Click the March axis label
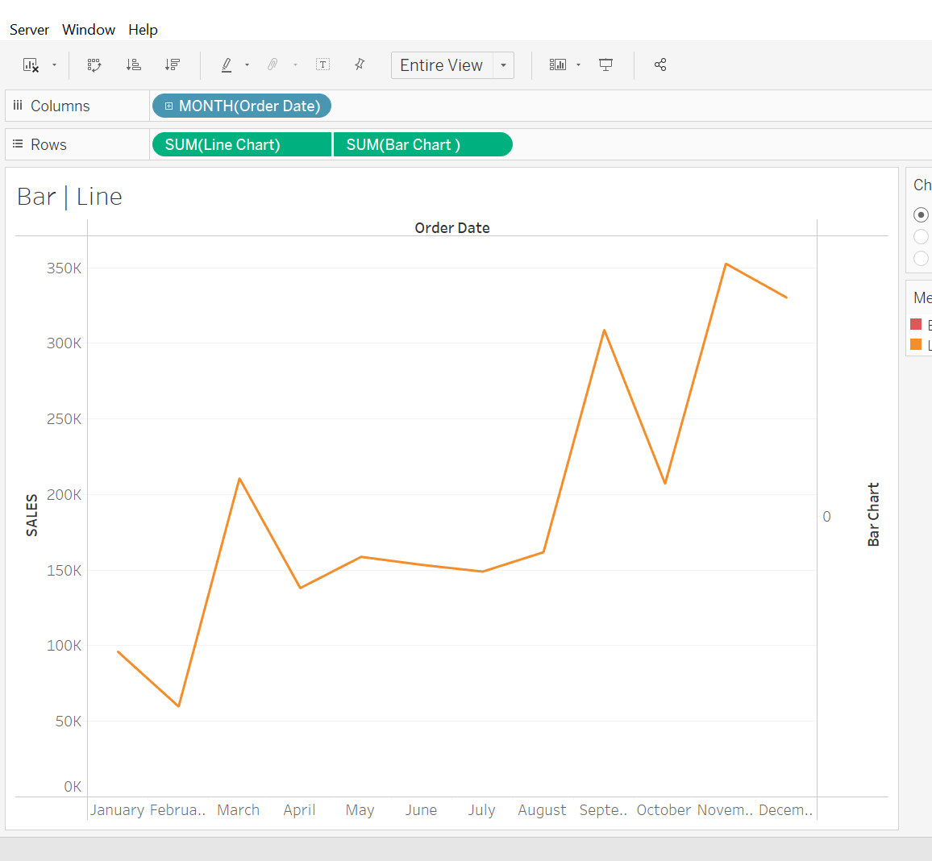The image size is (932, 861). [x=239, y=810]
